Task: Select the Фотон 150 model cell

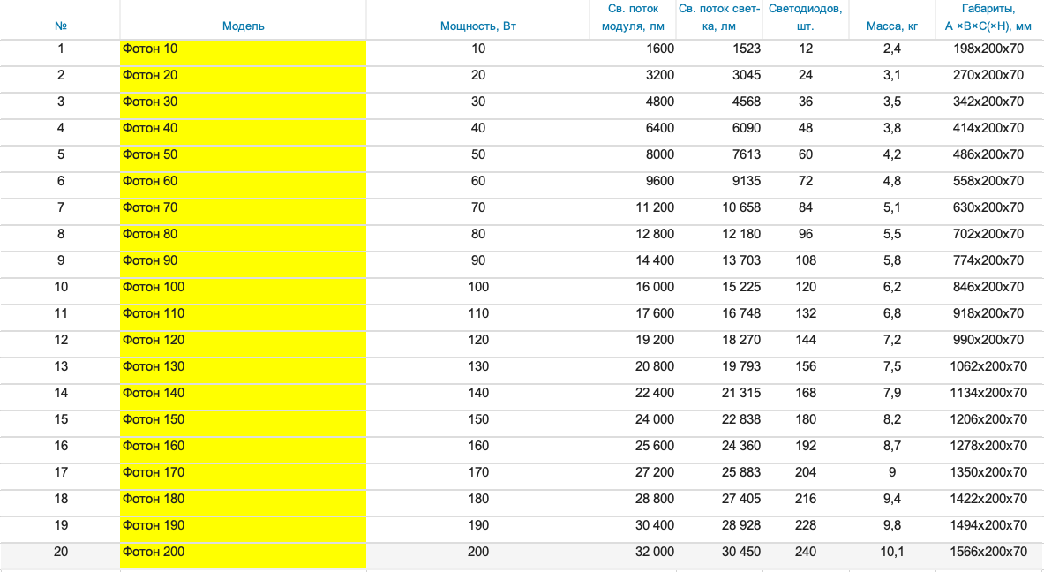Action: point(243,424)
